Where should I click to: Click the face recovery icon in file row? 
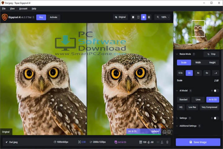coord(162,142)
